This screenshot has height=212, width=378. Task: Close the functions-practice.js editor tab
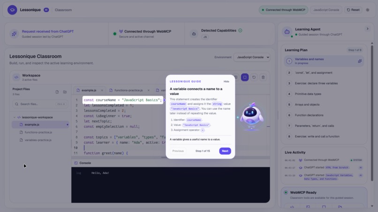pyautogui.click(x=149, y=90)
